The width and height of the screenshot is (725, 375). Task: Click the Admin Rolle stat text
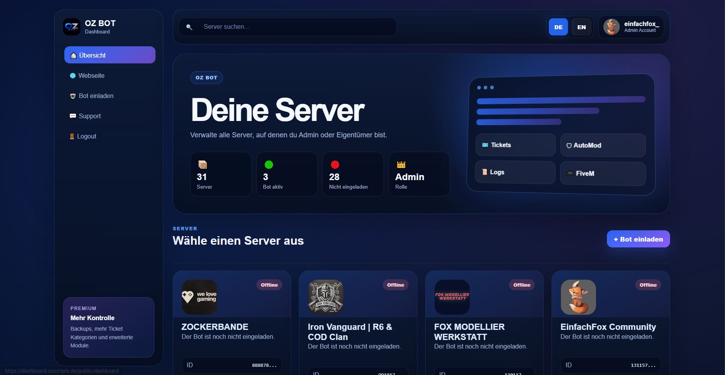tap(410, 181)
